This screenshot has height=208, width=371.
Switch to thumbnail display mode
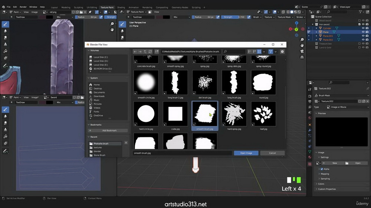pyautogui.click(x=259, y=52)
